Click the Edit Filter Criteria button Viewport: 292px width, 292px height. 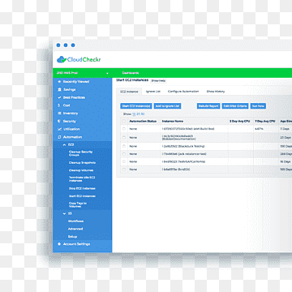[235, 106]
